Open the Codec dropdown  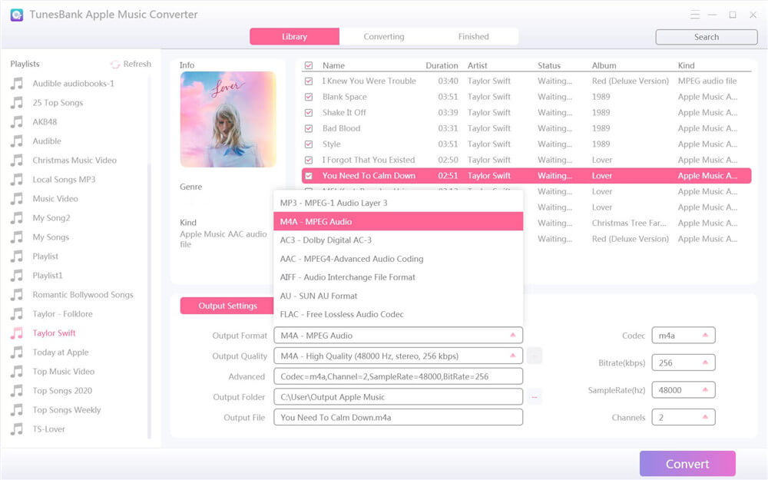click(x=705, y=336)
